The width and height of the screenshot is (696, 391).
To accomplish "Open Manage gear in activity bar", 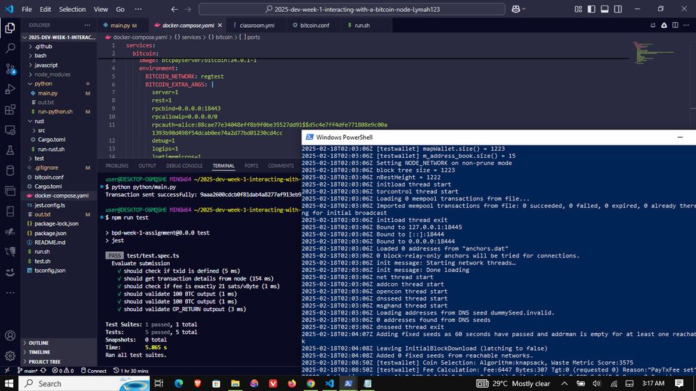I will 10,356.
